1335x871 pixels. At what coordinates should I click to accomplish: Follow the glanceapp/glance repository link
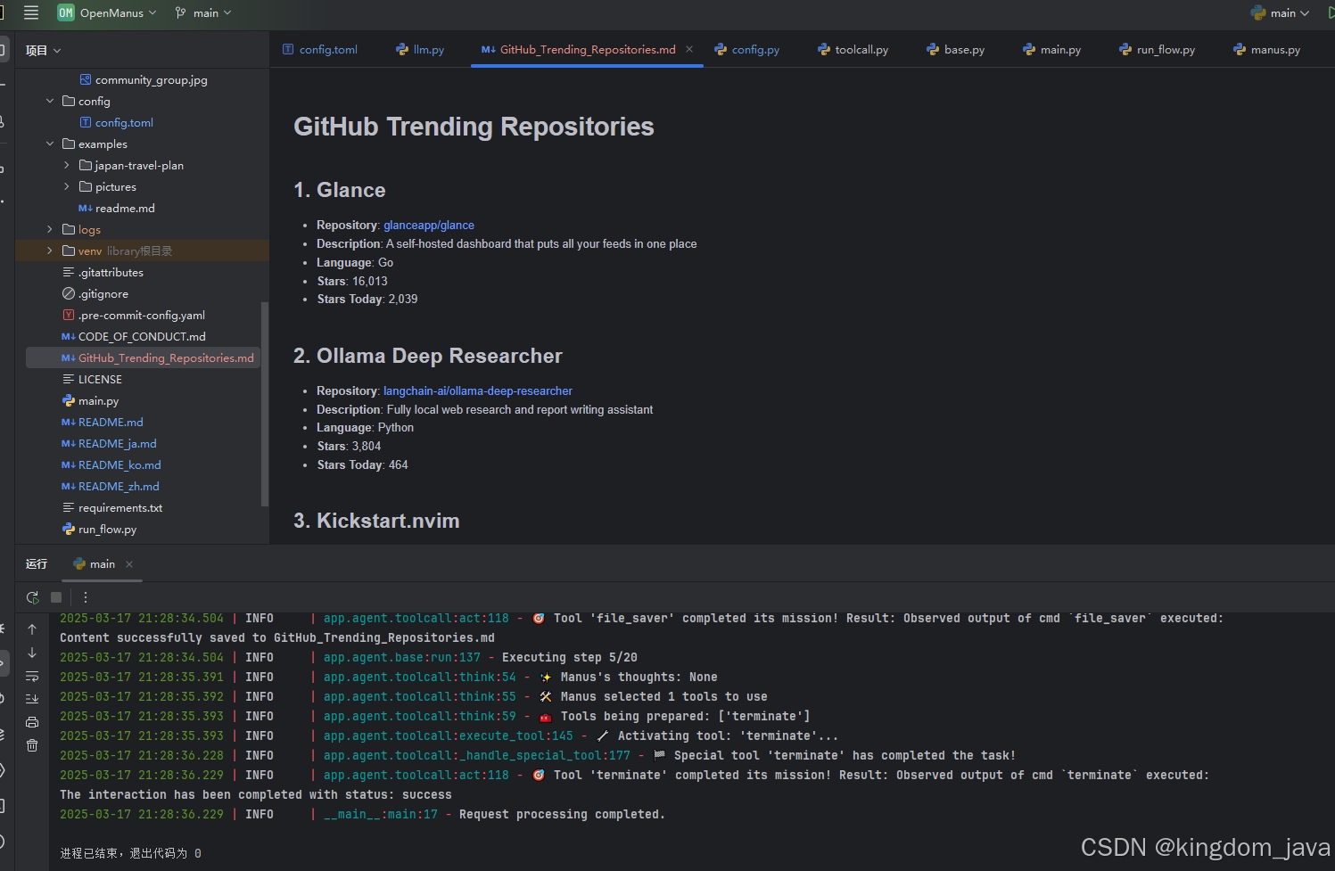coord(429,226)
